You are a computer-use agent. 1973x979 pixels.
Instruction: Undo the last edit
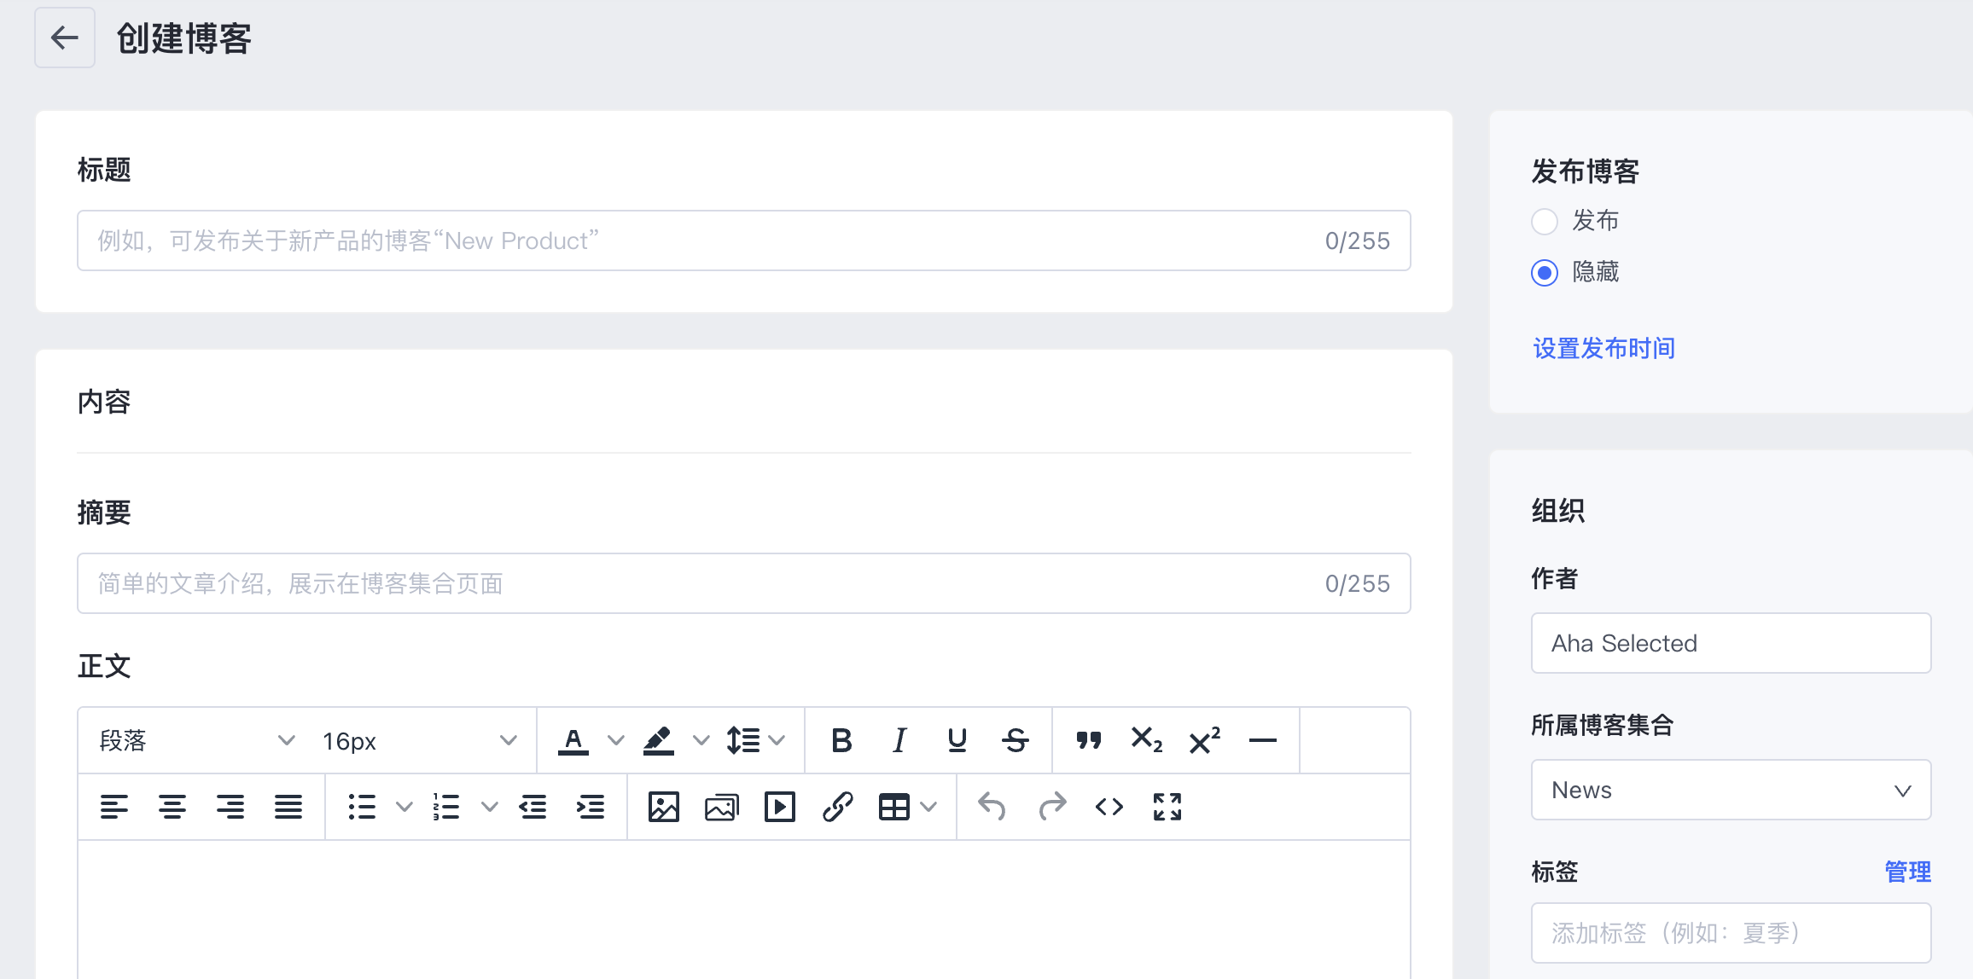click(992, 807)
